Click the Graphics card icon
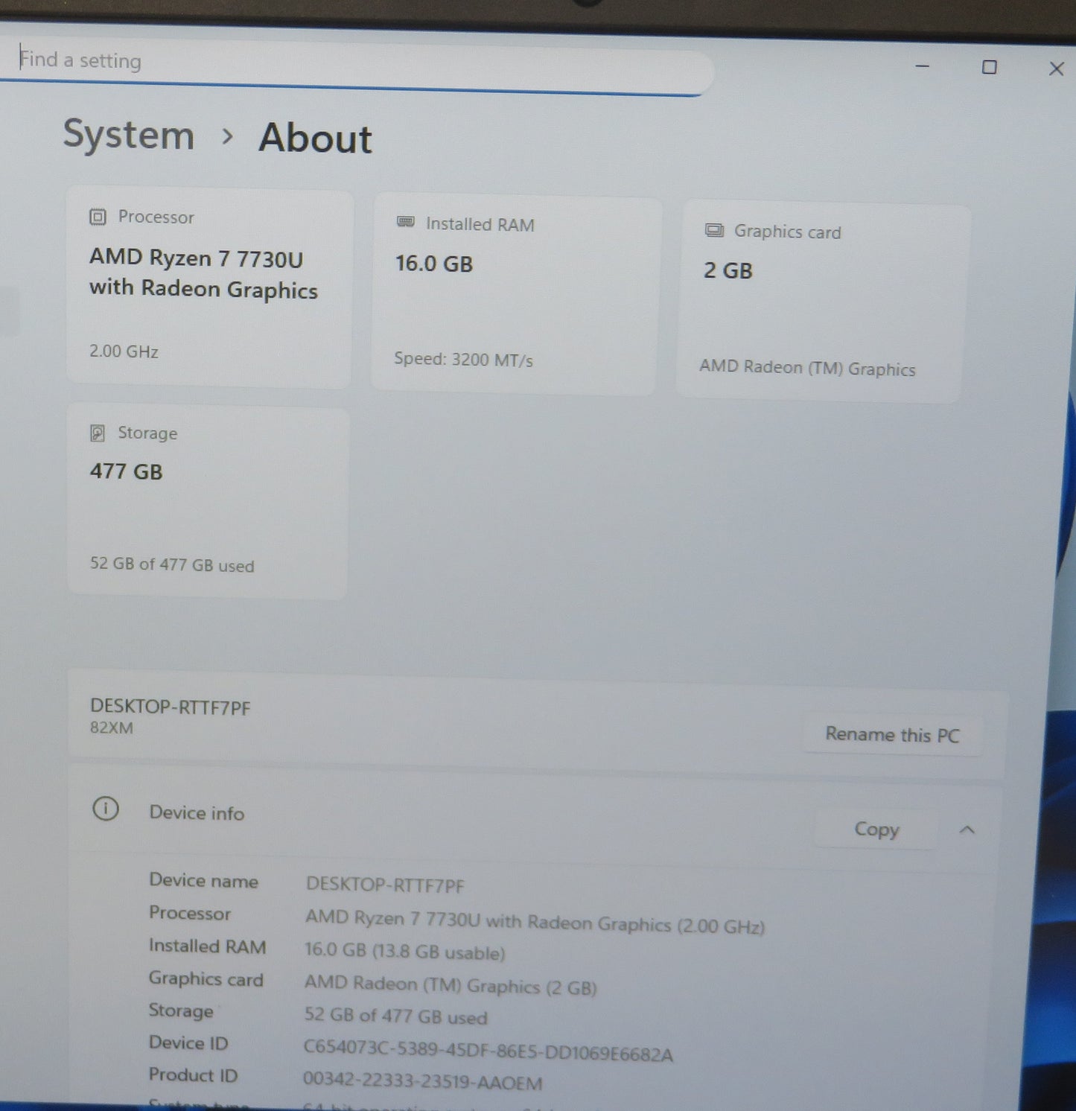This screenshot has width=1076, height=1111. (x=714, y=230)
